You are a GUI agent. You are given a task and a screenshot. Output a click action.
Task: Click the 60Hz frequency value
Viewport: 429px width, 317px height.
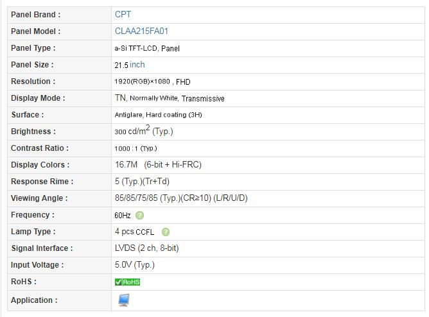tap(123, 216)
